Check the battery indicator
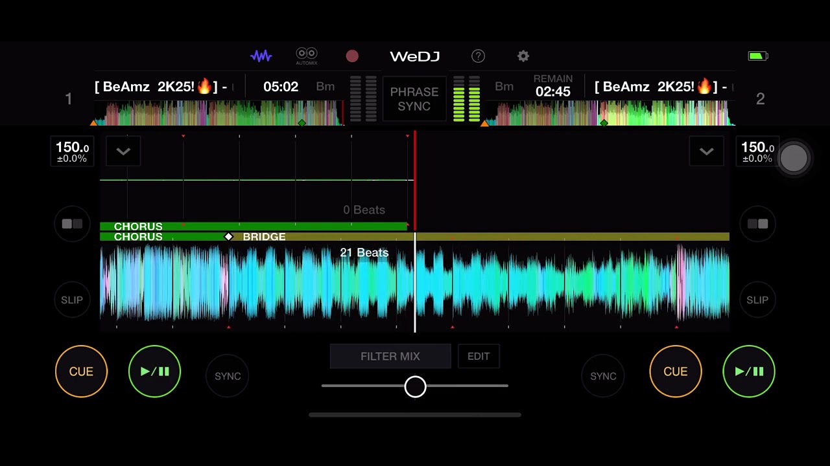 click(758, 56)
